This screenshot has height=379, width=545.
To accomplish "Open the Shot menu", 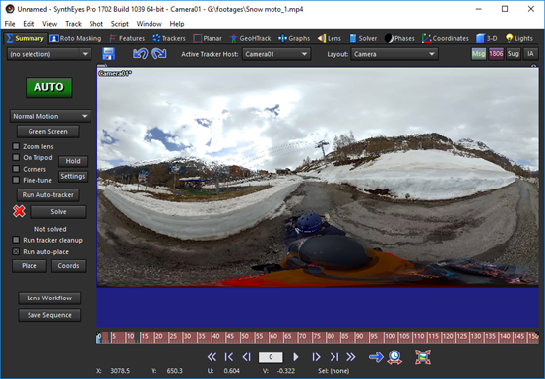I will [x=96, y=24].
